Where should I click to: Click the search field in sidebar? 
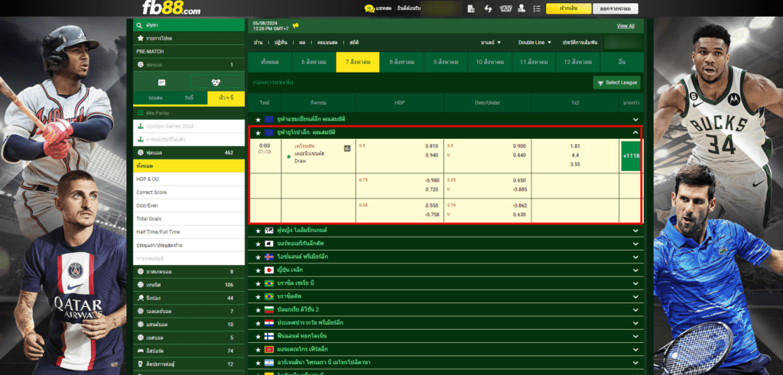point(189,25)
